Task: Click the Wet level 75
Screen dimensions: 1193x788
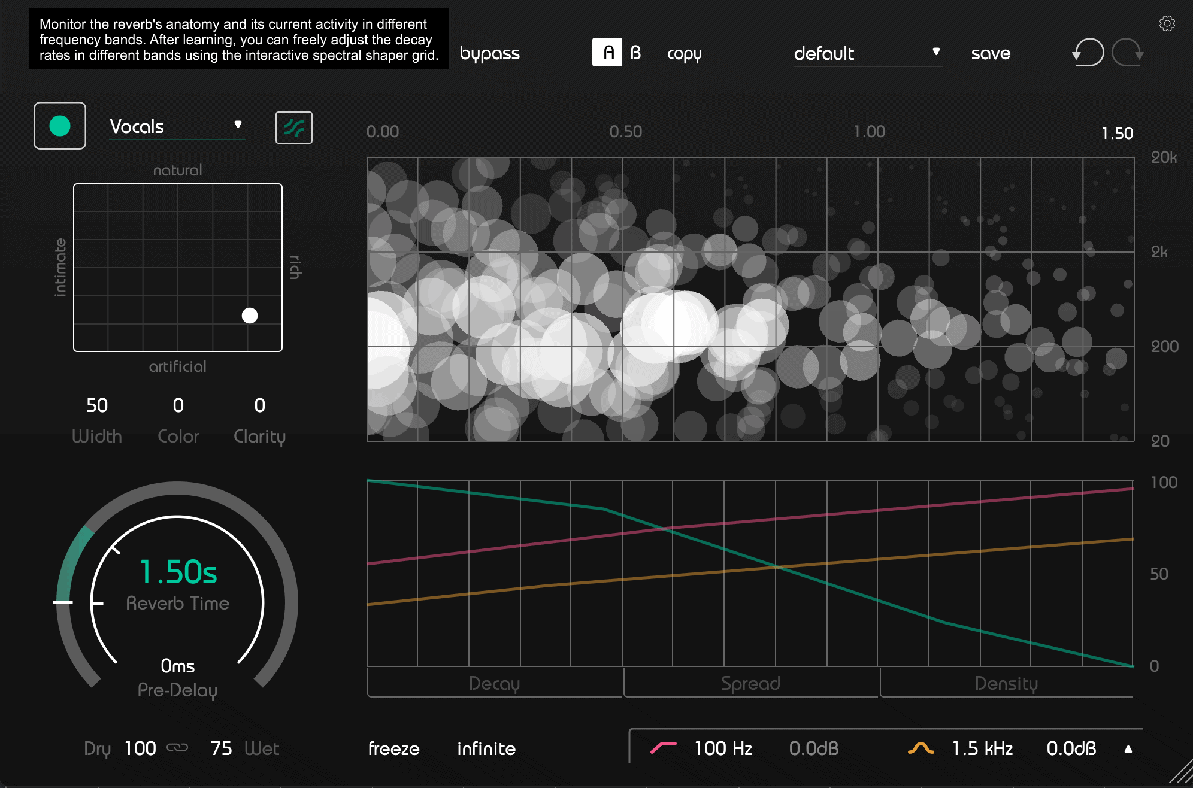Action: coord(221,748)
